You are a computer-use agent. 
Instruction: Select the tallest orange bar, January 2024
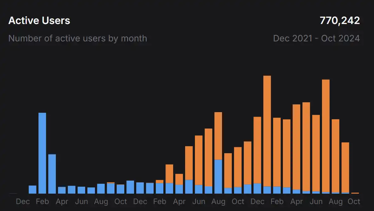tap(267, 131)
